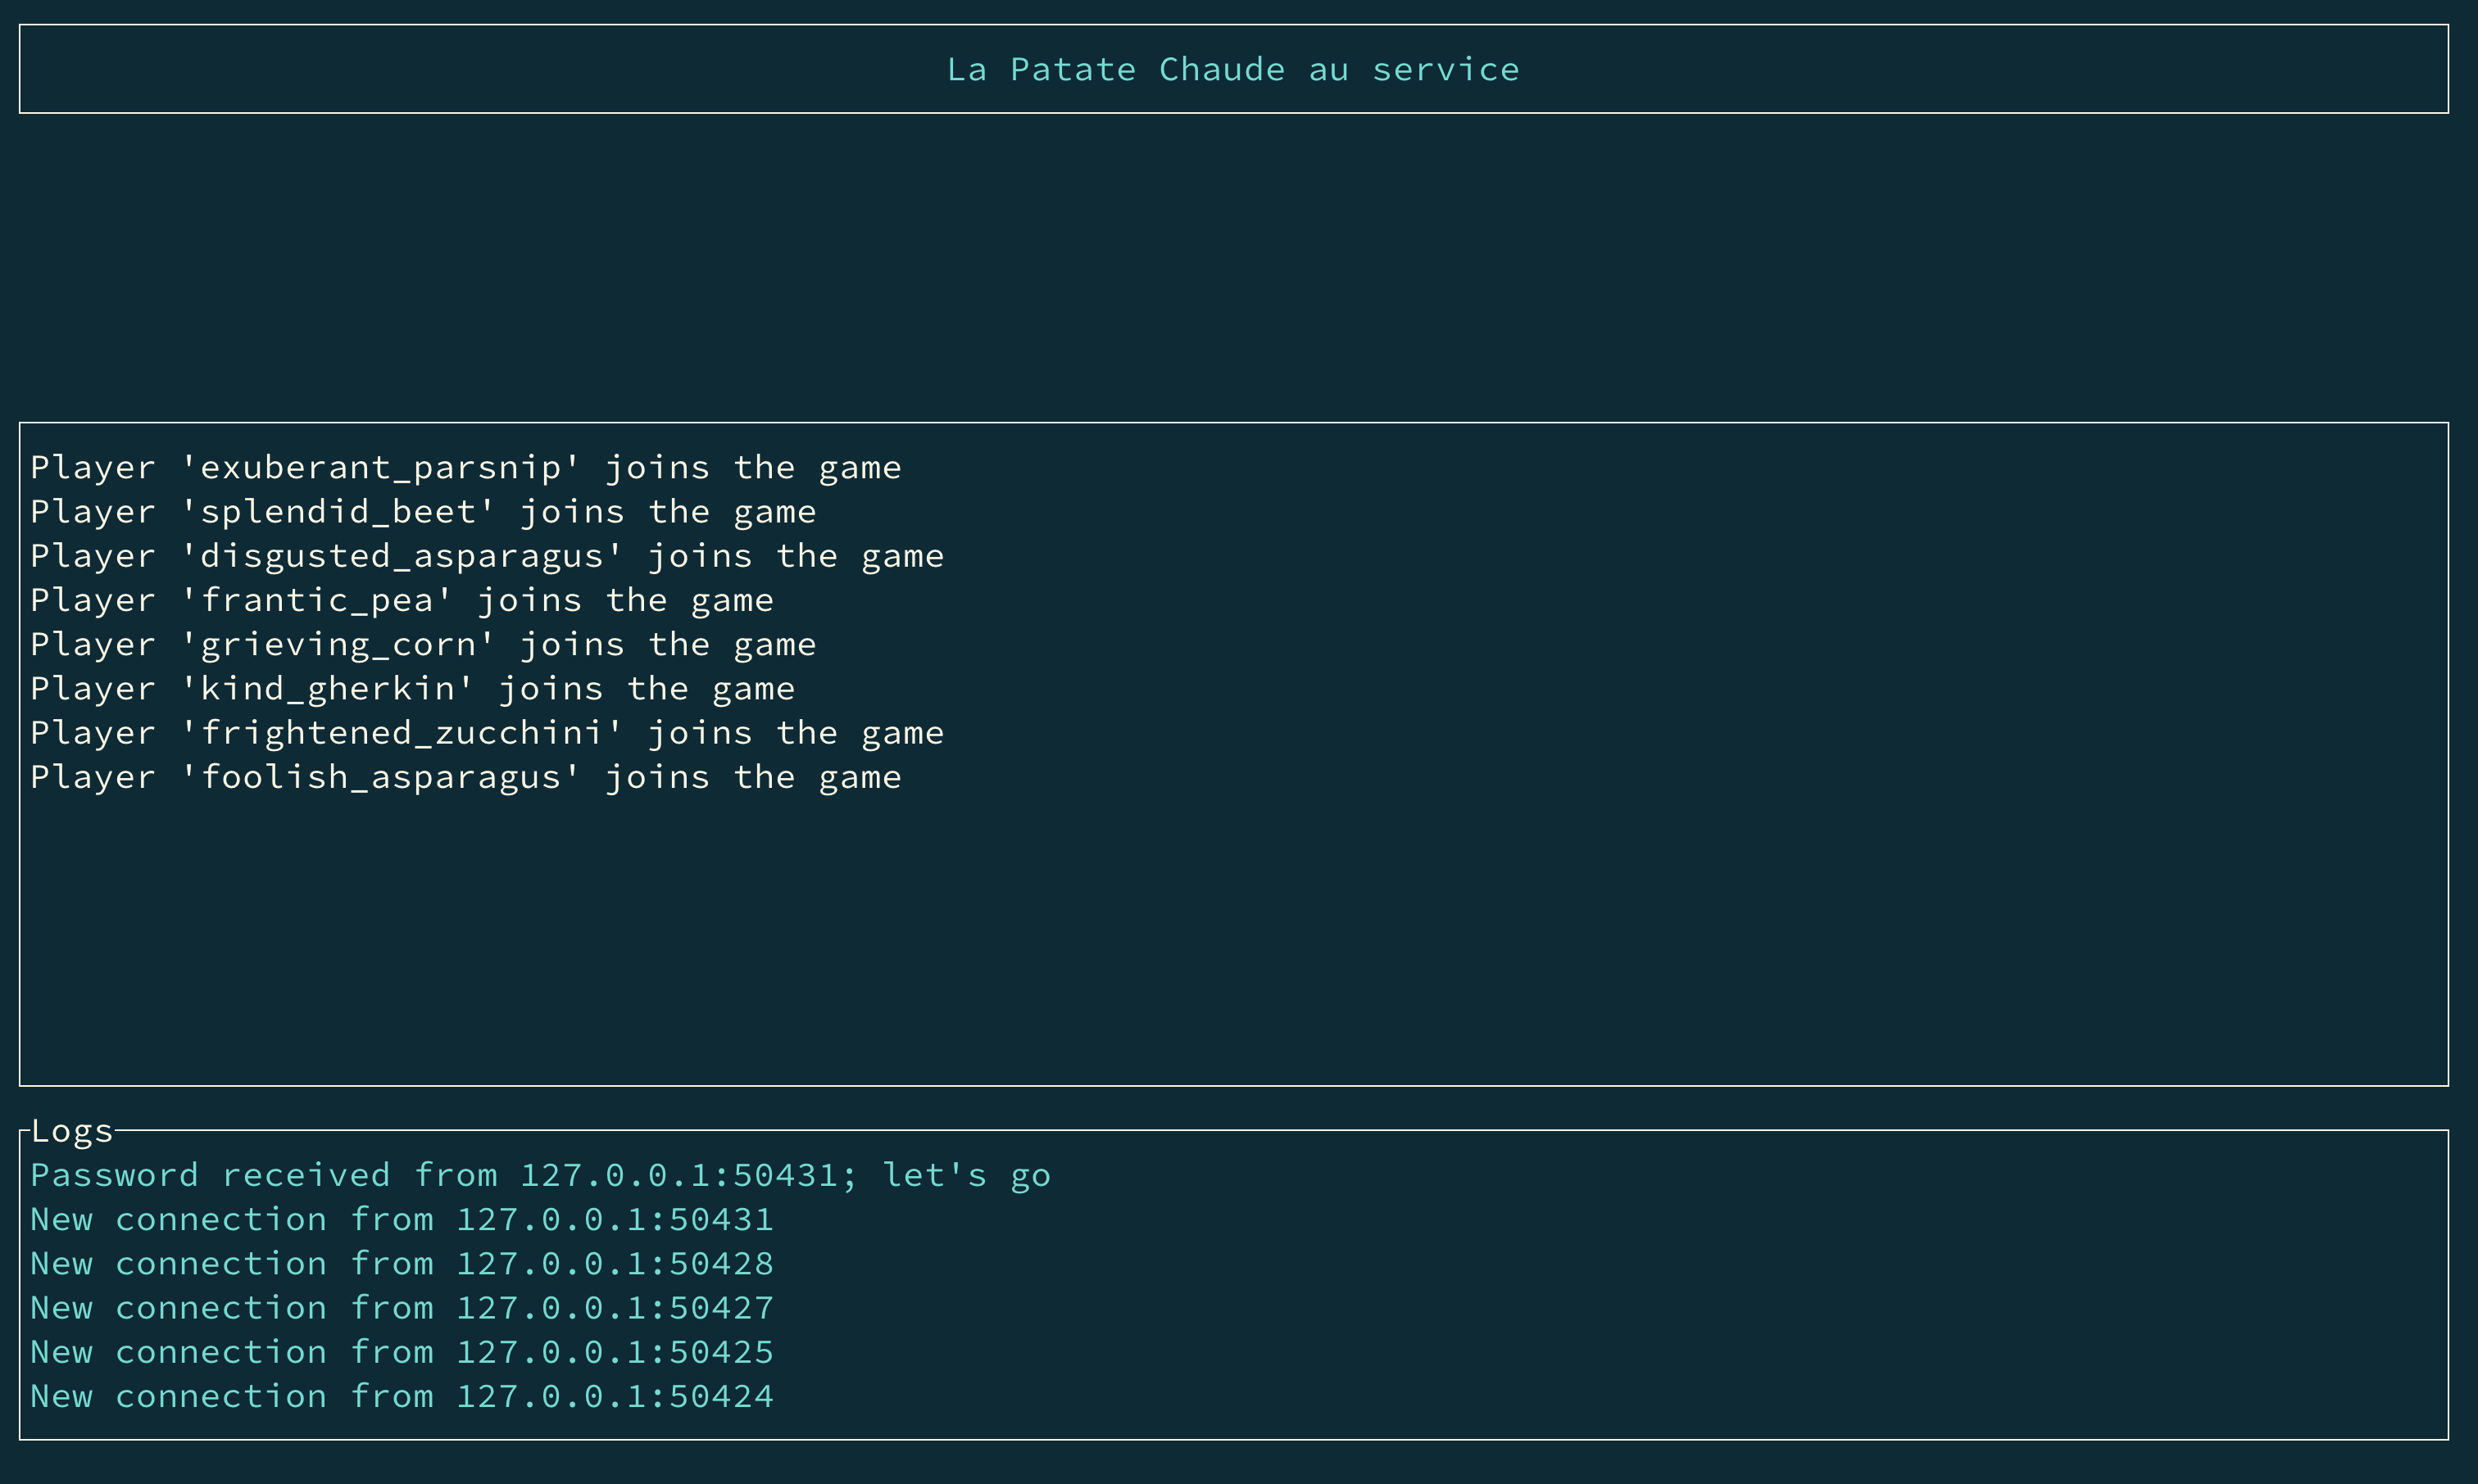Click the connection log from 127.0.0.1:50428

(x=402, y=1263)
